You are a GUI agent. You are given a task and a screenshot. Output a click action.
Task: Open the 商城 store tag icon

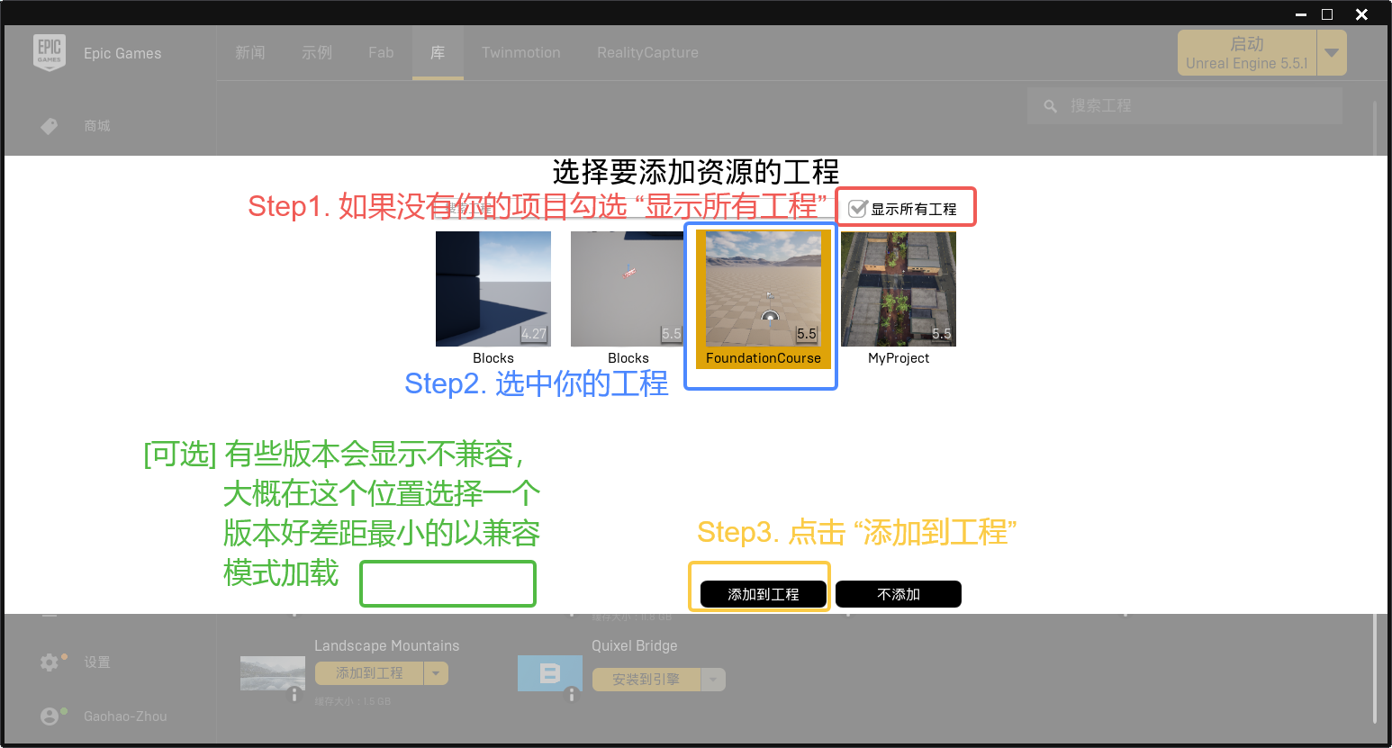click(x=50, y=126)
